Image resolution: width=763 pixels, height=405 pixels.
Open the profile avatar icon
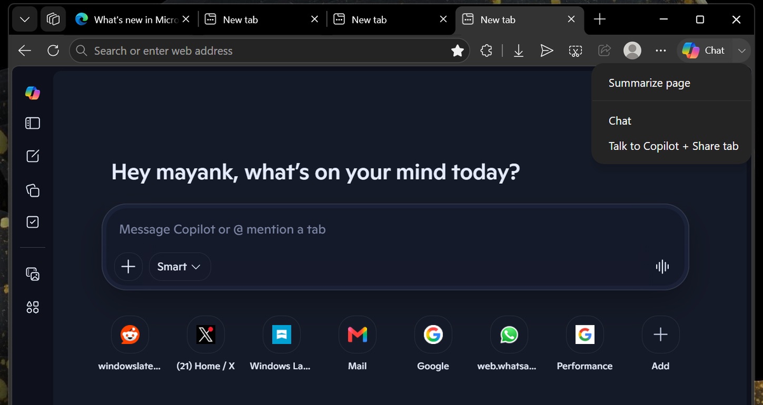(x=632, y=51)
